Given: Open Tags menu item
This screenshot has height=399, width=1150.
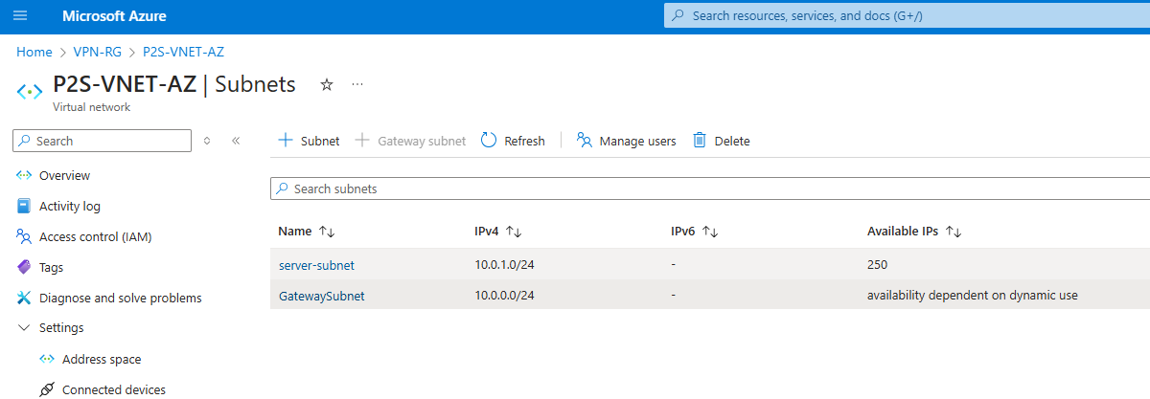Looking at the screenshot, I should 51,267.
